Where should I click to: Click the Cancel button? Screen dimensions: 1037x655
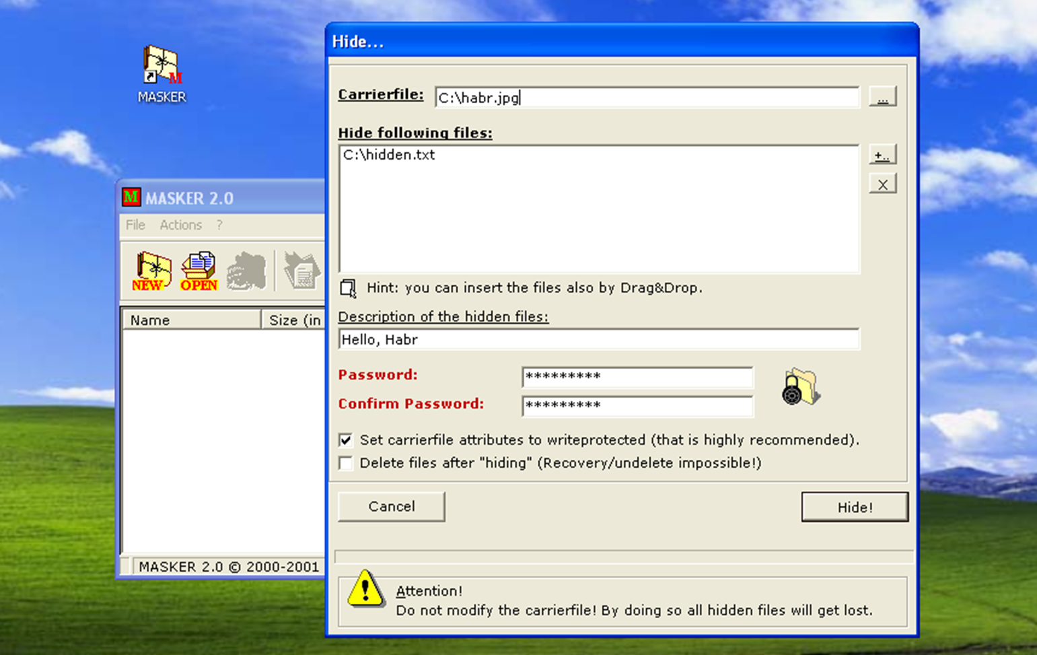[x=392, y=506]
